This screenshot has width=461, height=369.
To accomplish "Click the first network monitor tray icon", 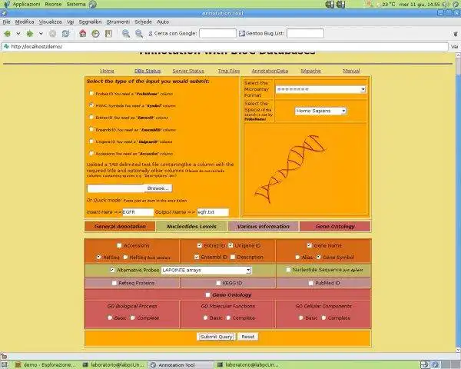I will (x=330, y=4).
